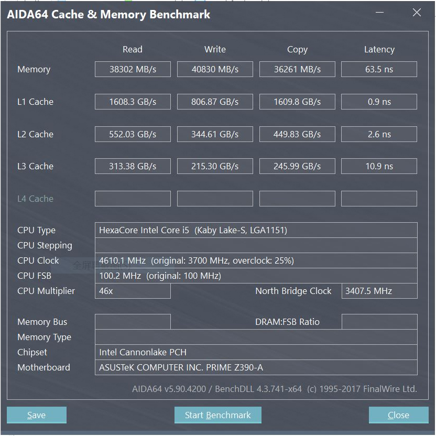The image size is (436, 436).
Task: Select the L3 Cache Read result field
Action: pyautogui.click(x=133, y=166)
